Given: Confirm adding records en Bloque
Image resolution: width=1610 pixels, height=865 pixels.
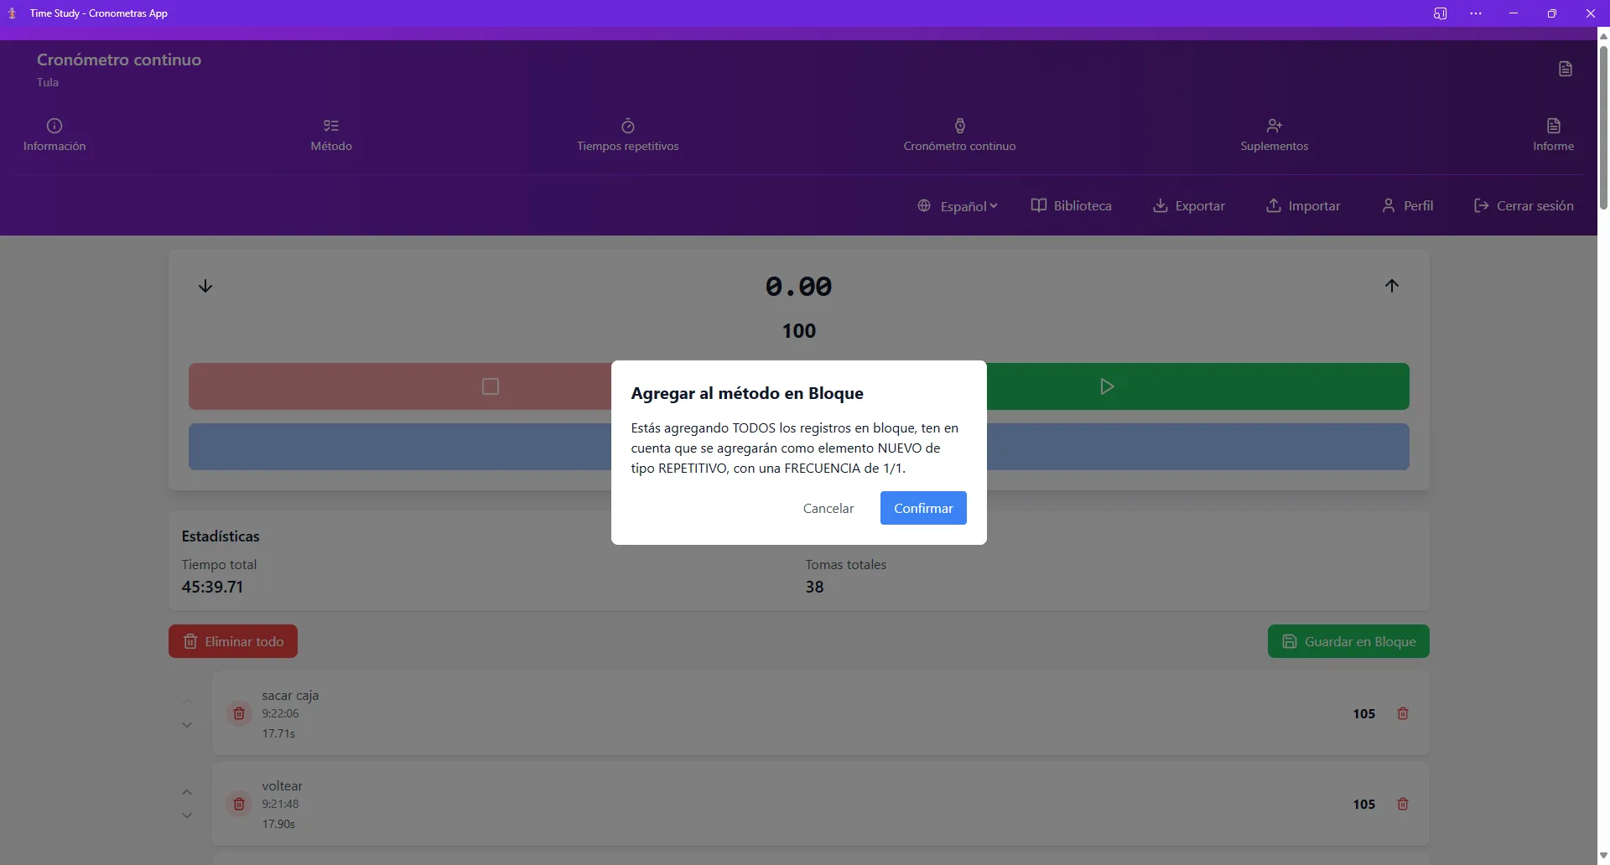Looking at the screenshot, I should [923, 508].
